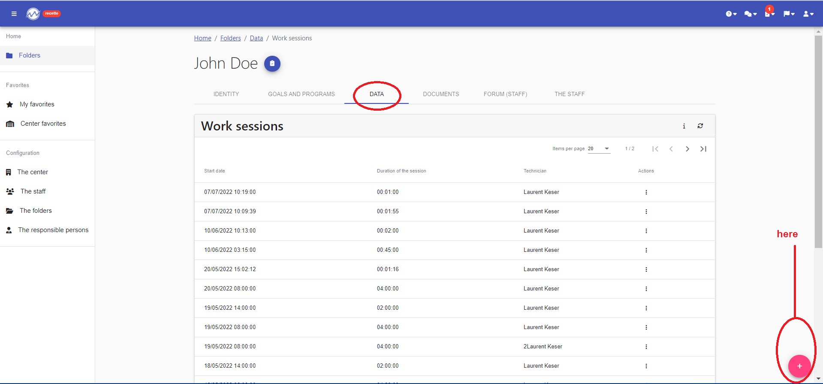This screenshot has height=384, width=823.
Task: Click the 2Laurent Keser technician cell
Action: pyautogui.click(x=543, y=347)
